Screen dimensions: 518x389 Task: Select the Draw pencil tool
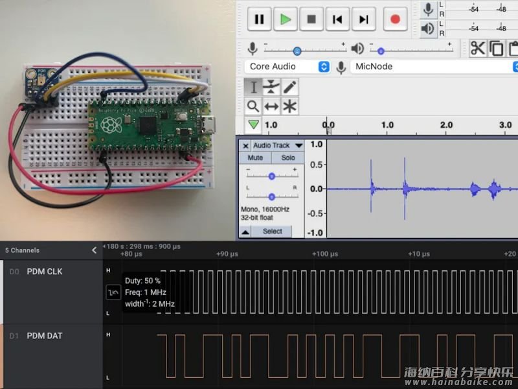[290, 87]
